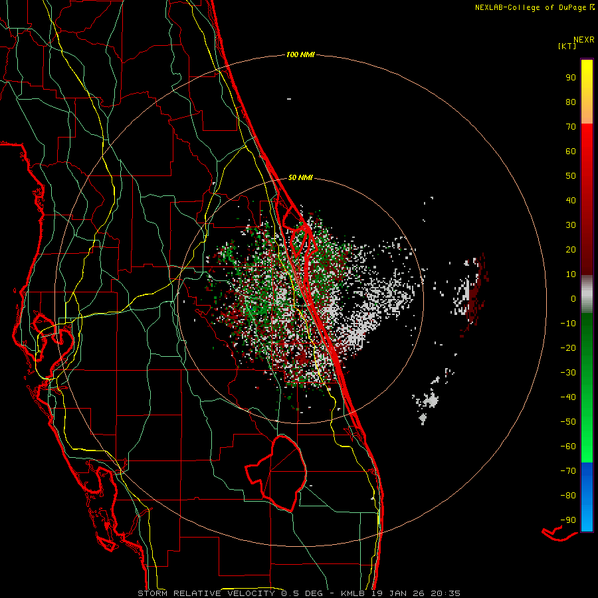Click the -60 value on the scale
Image resolution: width=598 pixels, height=598 pixels.
point(568,447)
